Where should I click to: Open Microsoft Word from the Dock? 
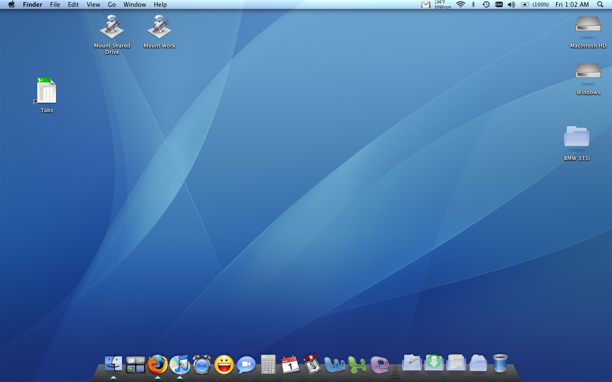point(335,364)
